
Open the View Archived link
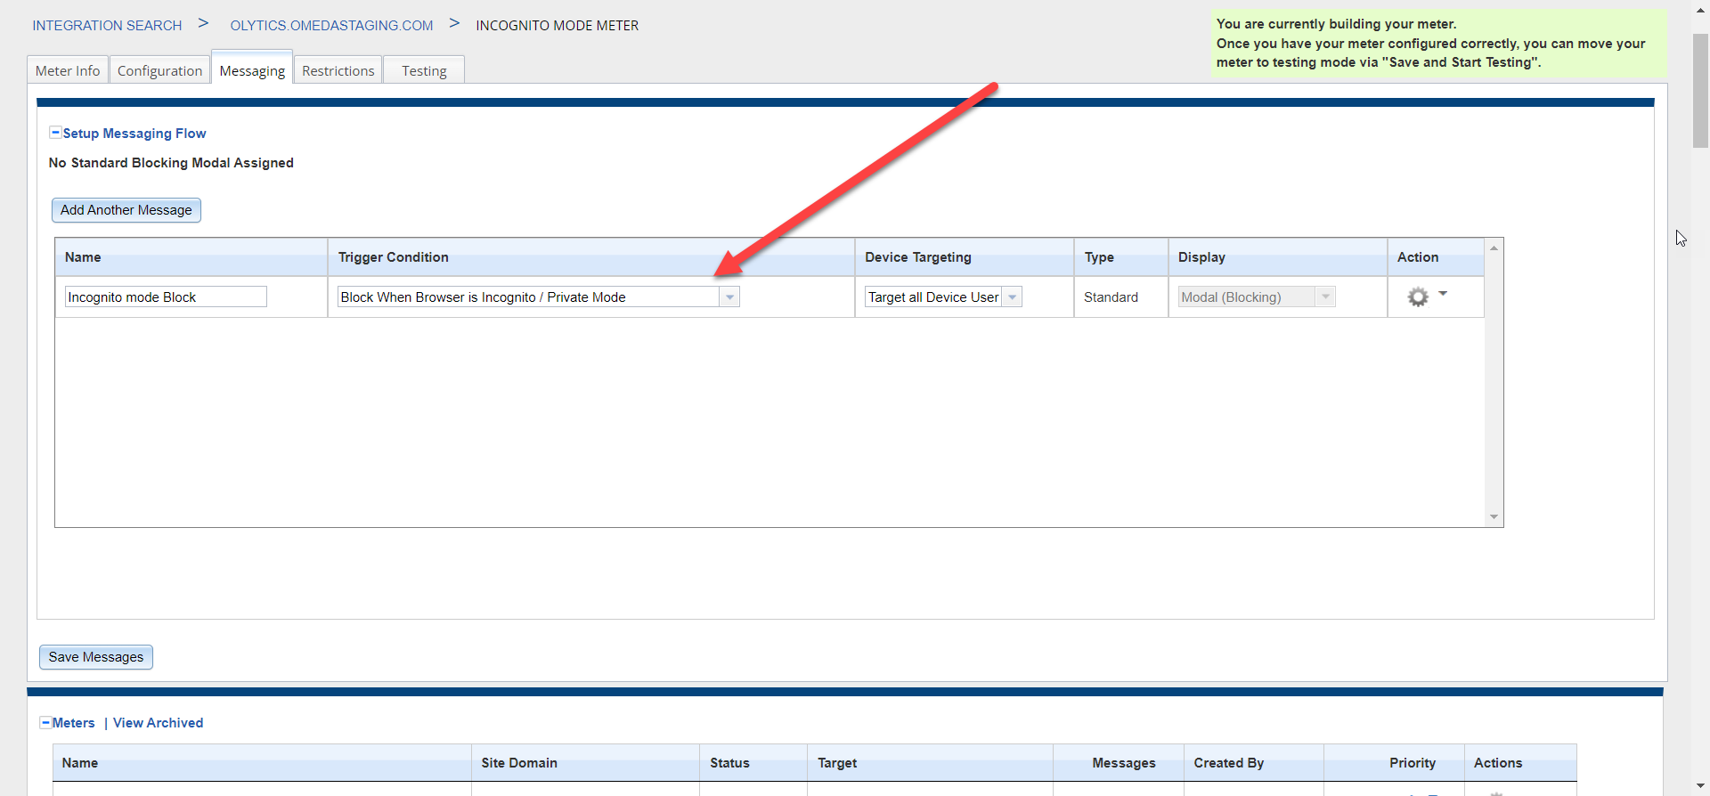pyautogui.click(x=158, y=723)
